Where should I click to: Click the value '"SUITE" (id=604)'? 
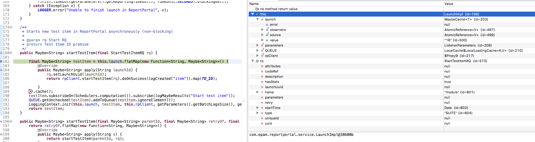click(x=458, y=113)
